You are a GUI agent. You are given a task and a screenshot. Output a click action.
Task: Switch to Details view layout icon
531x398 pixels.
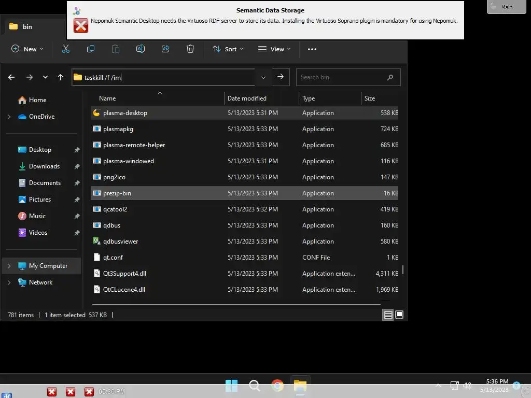point(388,315)
